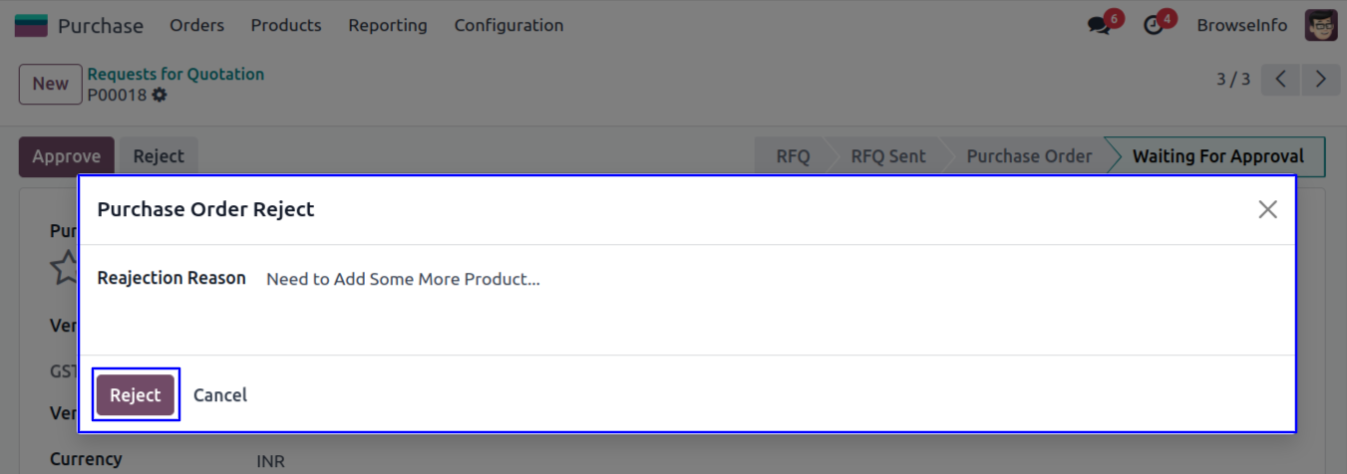Open the conversations messages icon
This screenshot has width=1347, height=474.
(1100, 26)
